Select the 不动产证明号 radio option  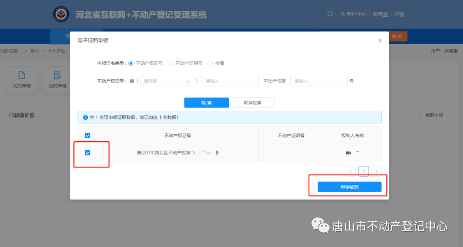171,63
